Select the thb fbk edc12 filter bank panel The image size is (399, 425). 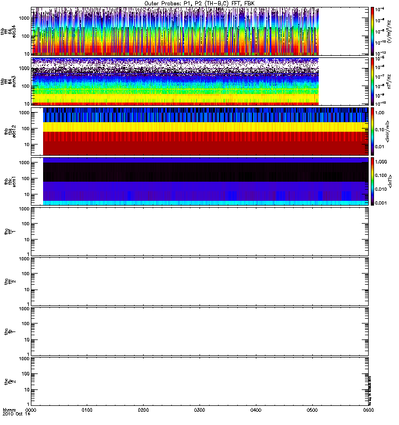(200, 131)
